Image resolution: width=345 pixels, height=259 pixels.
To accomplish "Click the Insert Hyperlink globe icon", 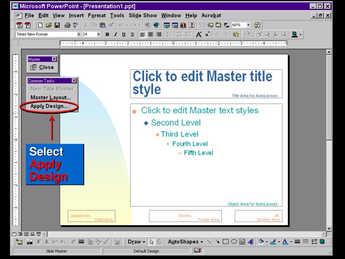I will pos(148,25).
